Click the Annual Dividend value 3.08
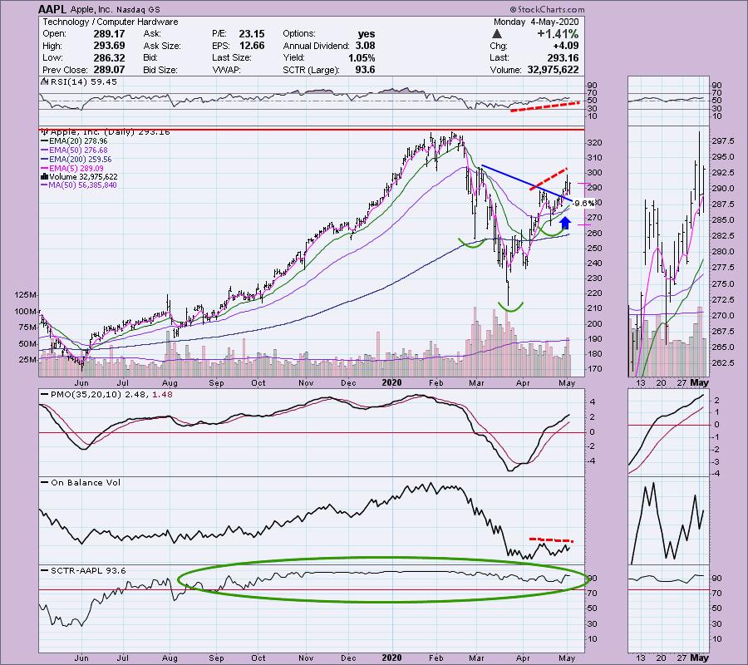 click(365, 46)
